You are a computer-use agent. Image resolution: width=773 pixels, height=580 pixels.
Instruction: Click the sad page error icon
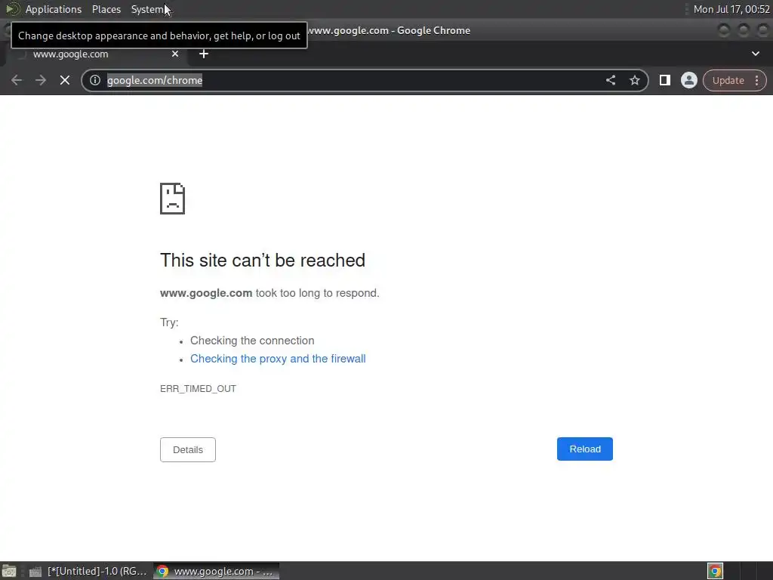173,199
